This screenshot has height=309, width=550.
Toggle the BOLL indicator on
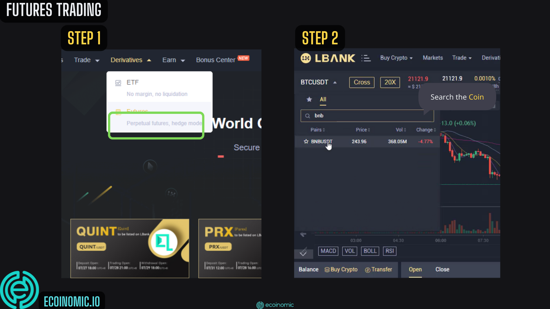click(x=370, y=251)
